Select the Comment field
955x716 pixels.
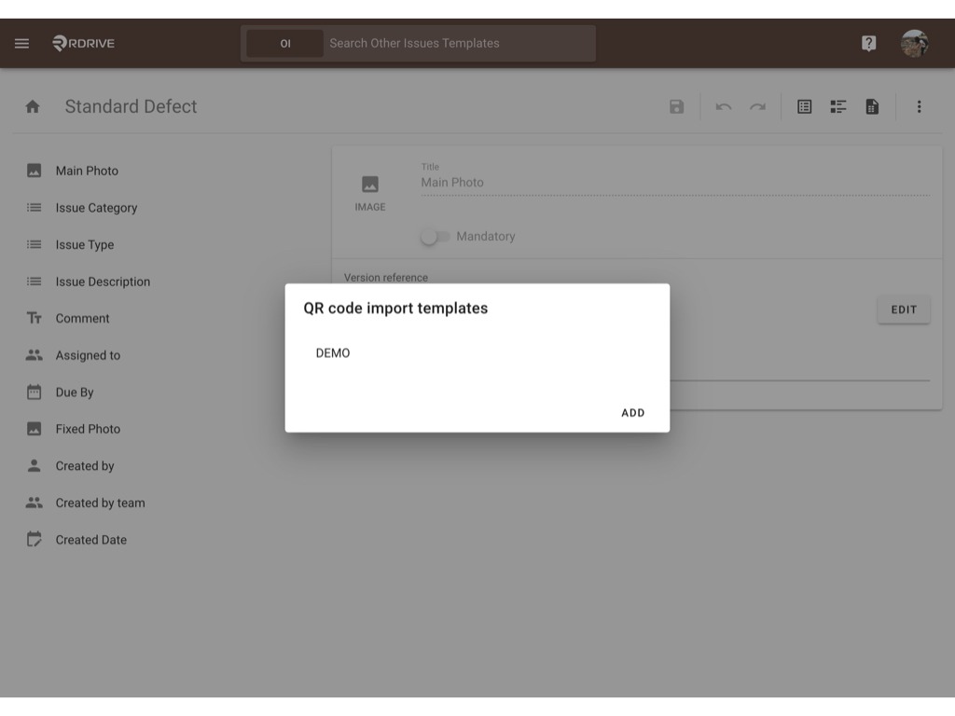click(x=82, y=319)
